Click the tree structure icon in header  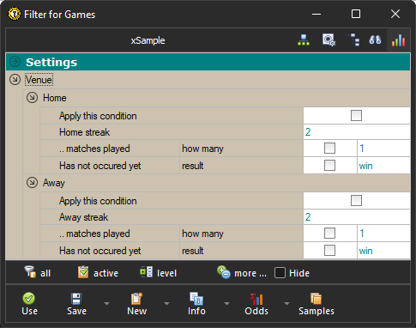pos(353,40)
